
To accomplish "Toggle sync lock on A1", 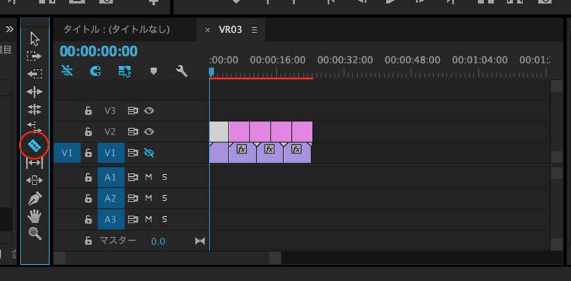I will (x=132, y=177).
